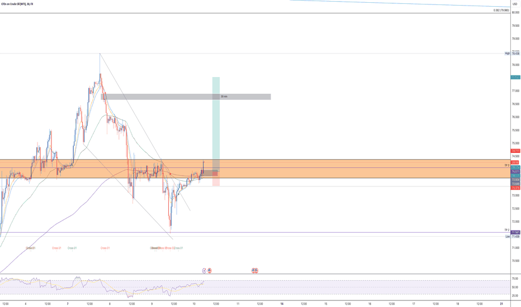Click the RSI 75.00 scale label

tap(515, 279)
